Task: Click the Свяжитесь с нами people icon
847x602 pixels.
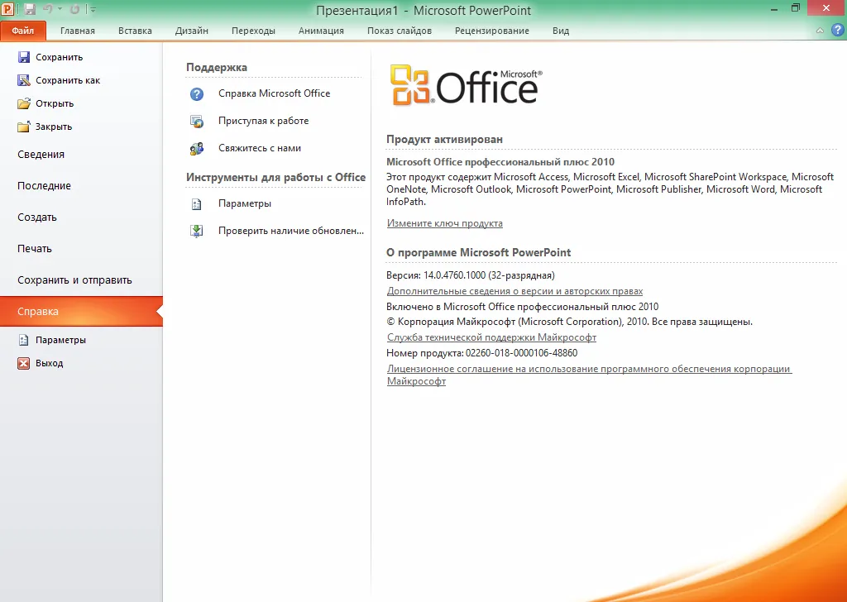Action: [x=197, y=149]
